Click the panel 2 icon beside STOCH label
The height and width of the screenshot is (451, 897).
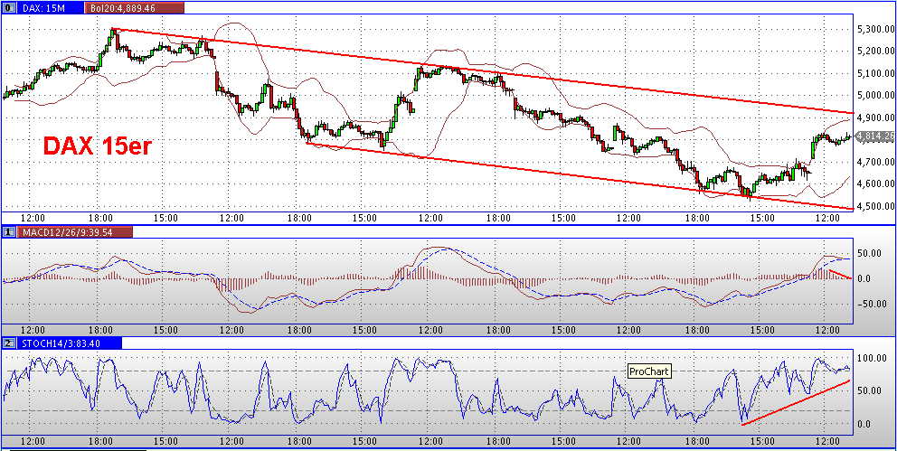9,343
